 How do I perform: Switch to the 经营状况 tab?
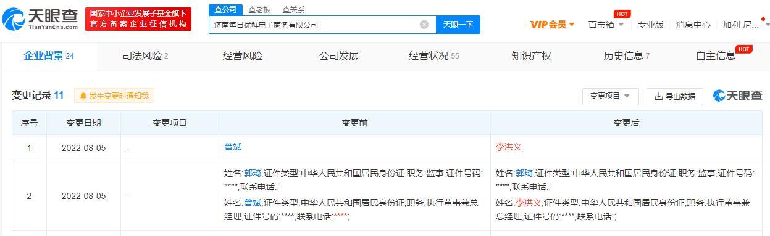tap(434, 56)
